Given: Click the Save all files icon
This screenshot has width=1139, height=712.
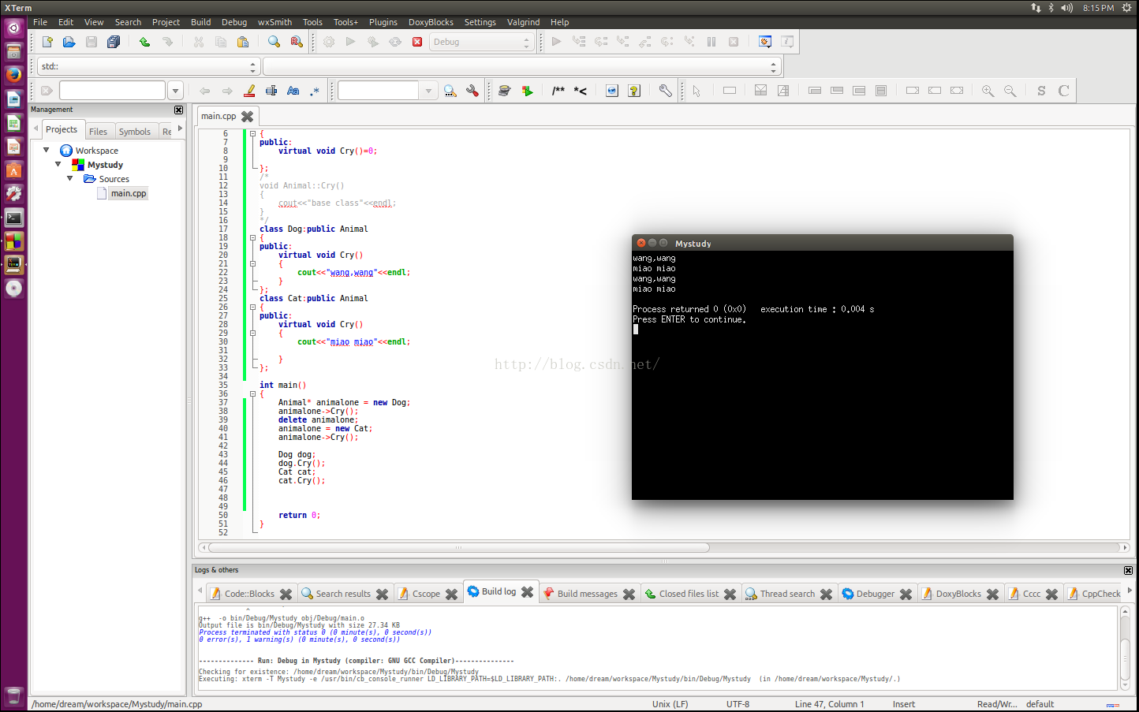Looking at the screenshot, I should (x=114, y=42).
